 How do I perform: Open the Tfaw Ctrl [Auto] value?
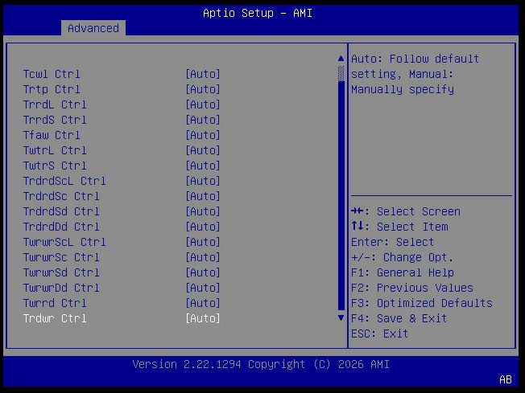click(203, 135)
